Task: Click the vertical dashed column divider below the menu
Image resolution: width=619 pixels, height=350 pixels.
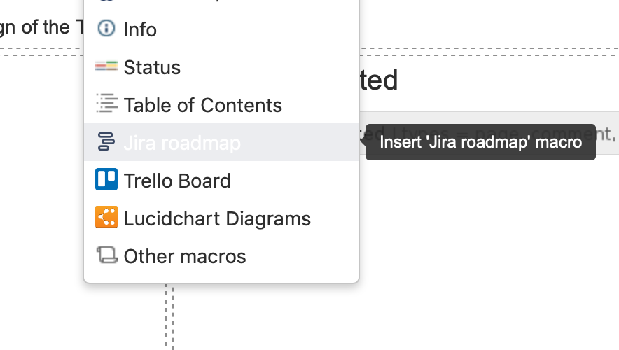Action: tap(169, 317)
